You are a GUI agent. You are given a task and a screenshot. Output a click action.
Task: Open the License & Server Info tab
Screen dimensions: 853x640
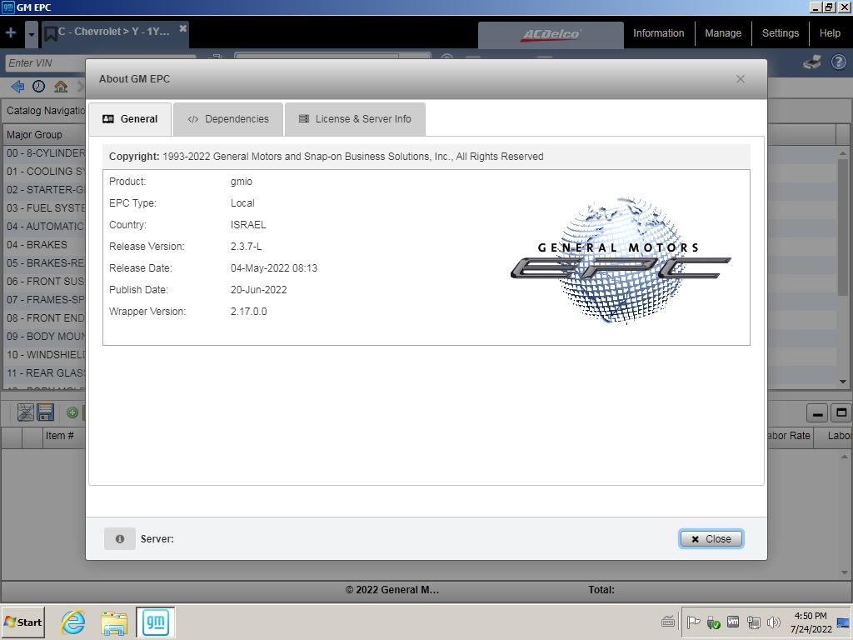pos(355,118)
